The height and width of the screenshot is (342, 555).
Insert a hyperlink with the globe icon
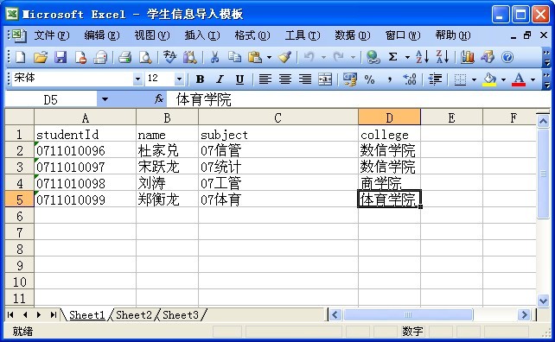click(373, 57)
